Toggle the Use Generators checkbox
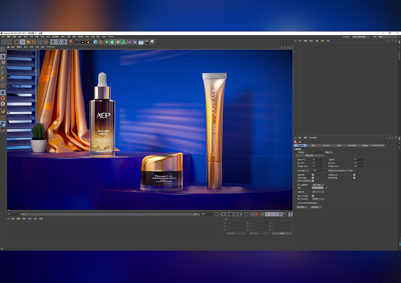Viewport: 401px width, 283px height. pyautogui.click(x=313, y=178)
